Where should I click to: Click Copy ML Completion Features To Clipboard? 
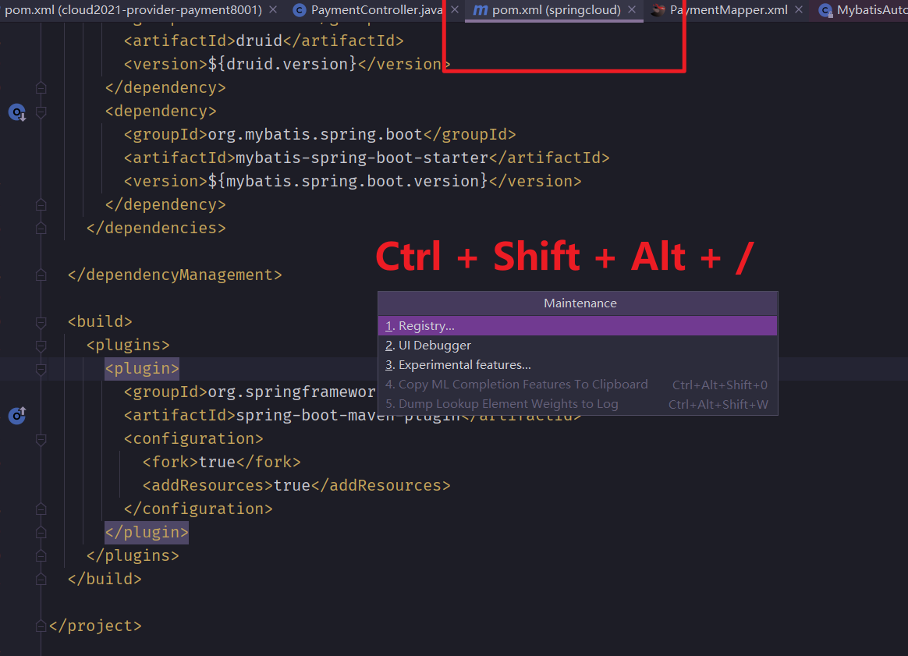coord(577,385)
